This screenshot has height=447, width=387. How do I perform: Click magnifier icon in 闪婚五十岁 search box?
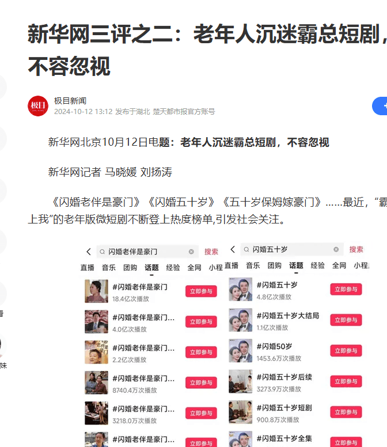tap(246, 249)
